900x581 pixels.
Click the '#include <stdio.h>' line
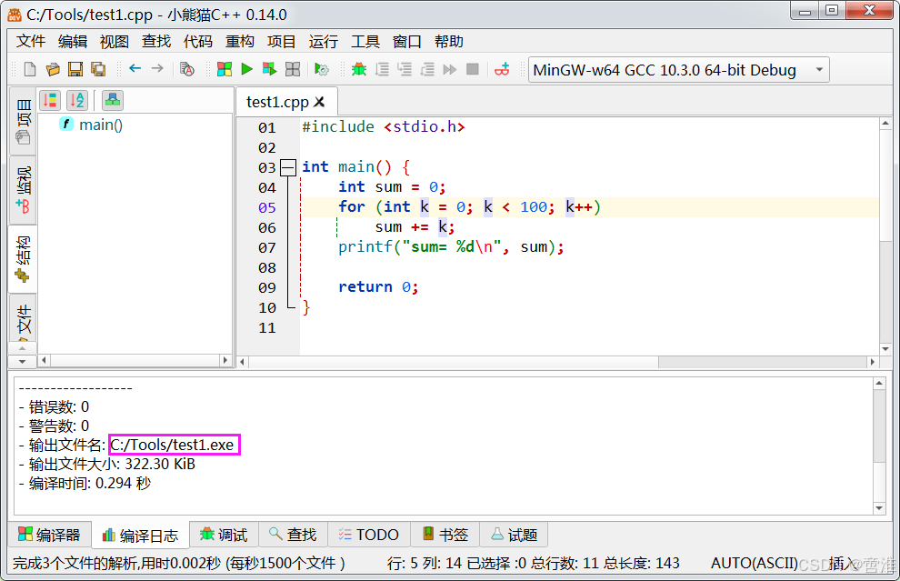coord(384,126)
